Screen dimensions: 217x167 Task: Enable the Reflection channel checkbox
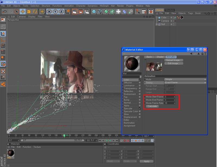coord(140,91)
